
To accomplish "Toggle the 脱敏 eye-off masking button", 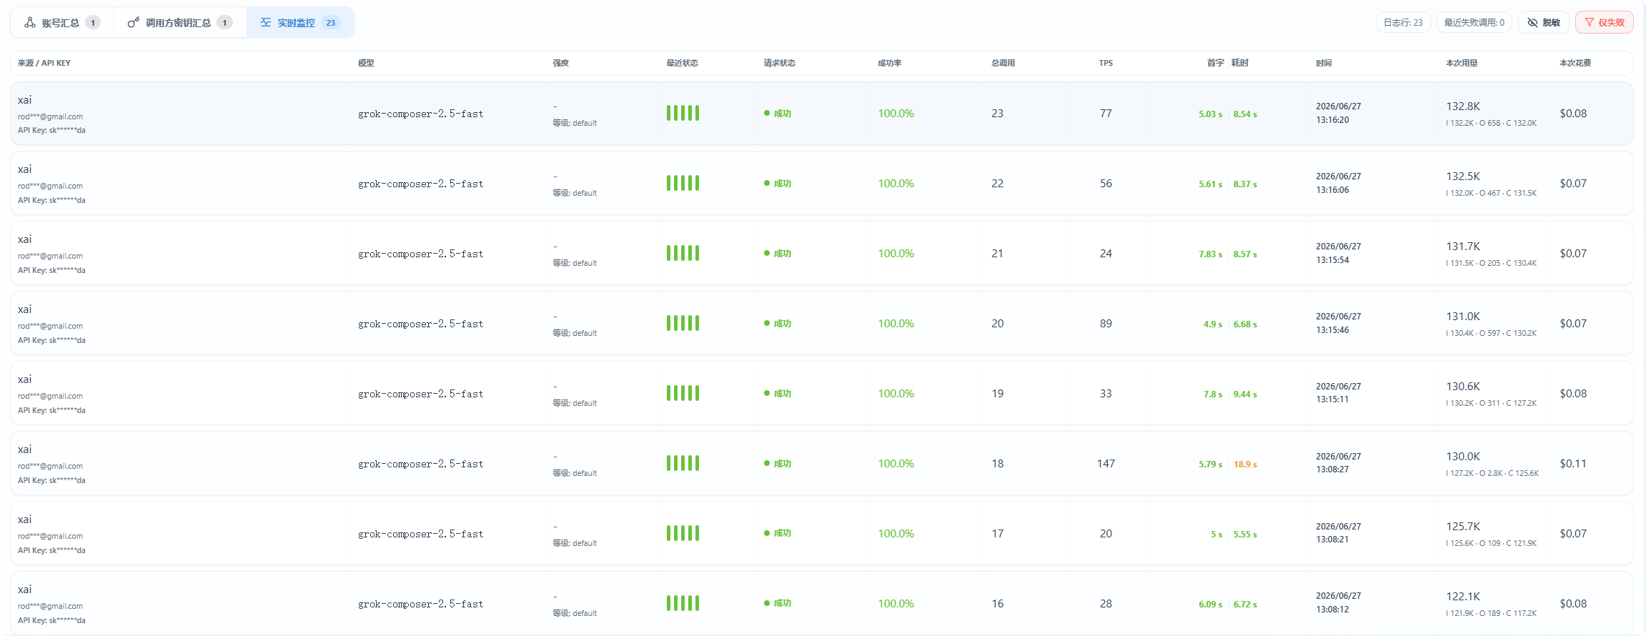I will click(1544, 23).
